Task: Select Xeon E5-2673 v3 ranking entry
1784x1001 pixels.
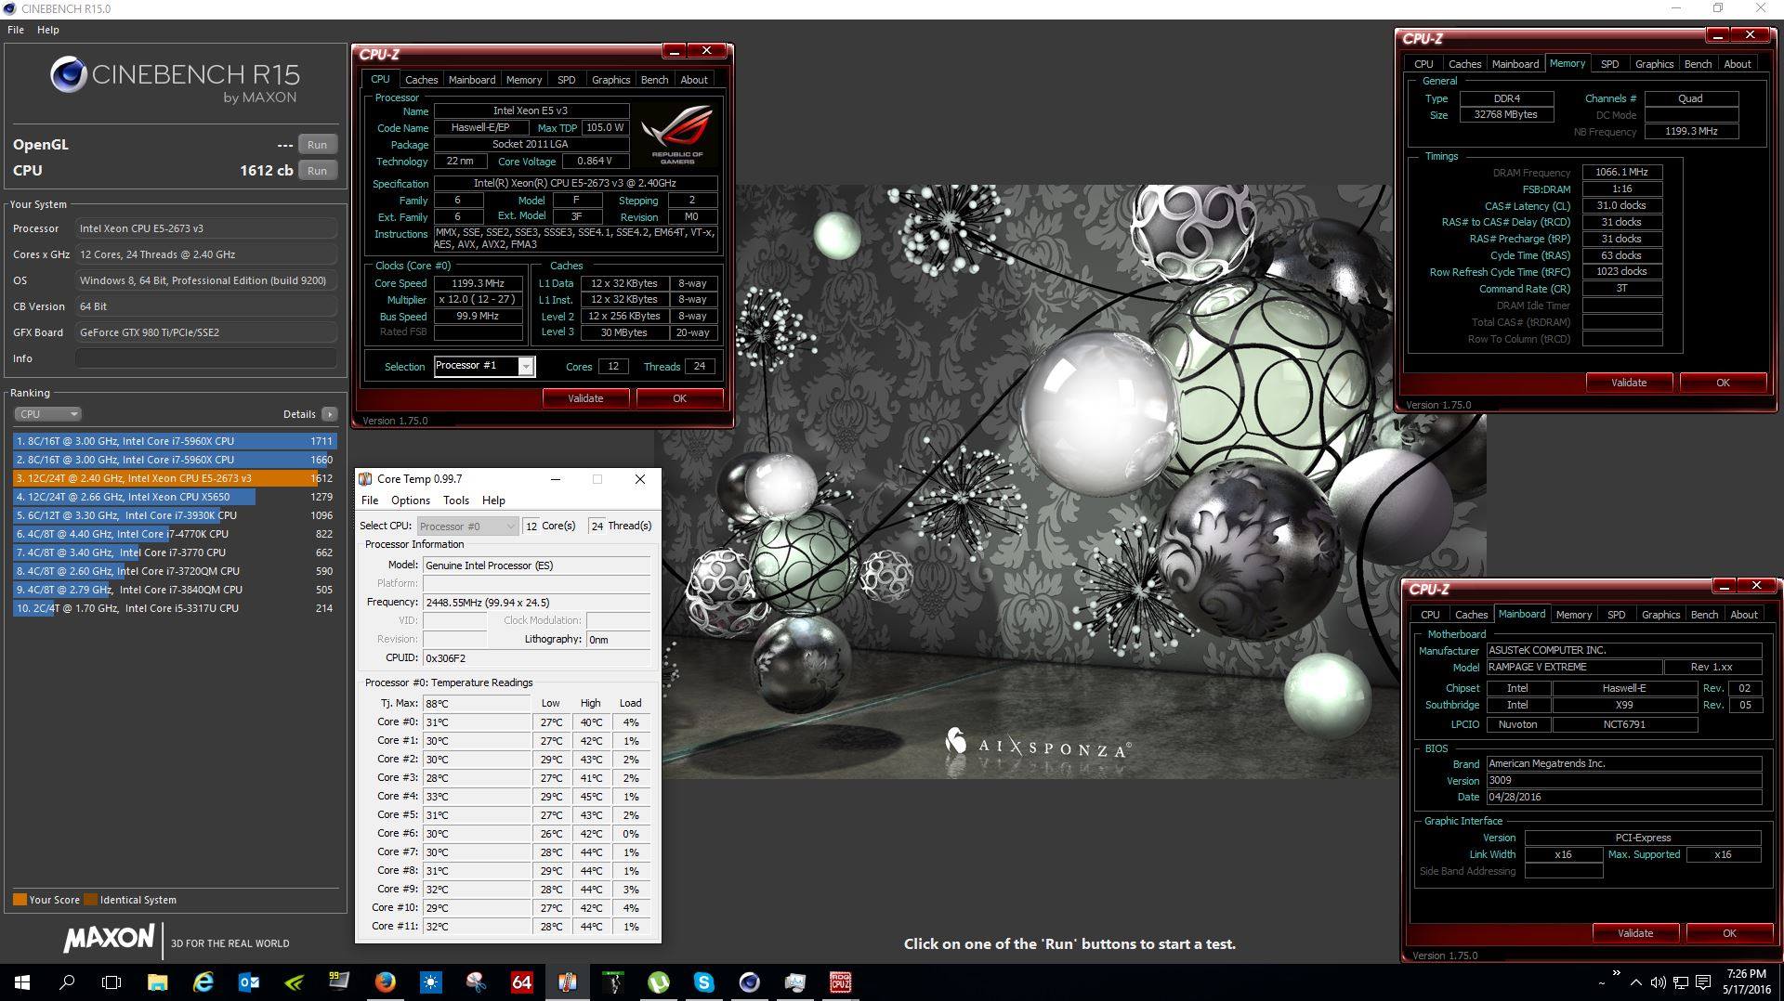Action: pyautogui.click(x=174, y=478)
